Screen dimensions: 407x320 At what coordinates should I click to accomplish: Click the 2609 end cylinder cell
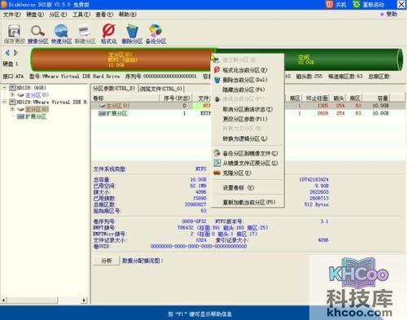322,113
